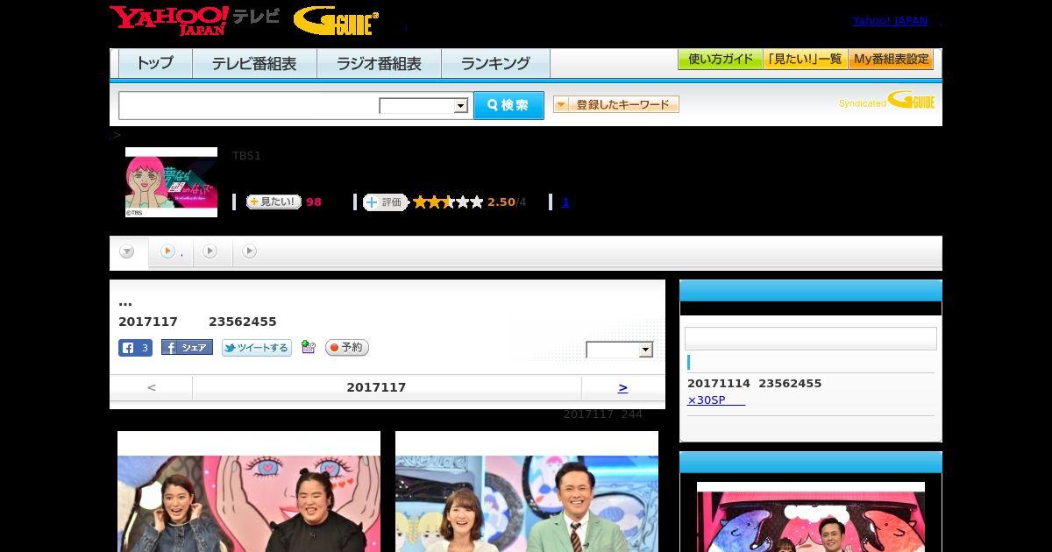Image resolution: width=1052 pixels, height=552 pixels.
Task: Open the review count link 1
Action: click(x=565, y=202)
